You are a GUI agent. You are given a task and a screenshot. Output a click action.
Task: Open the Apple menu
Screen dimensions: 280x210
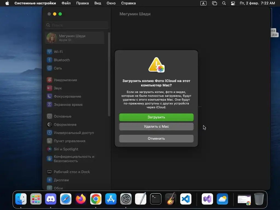point(7,3)
